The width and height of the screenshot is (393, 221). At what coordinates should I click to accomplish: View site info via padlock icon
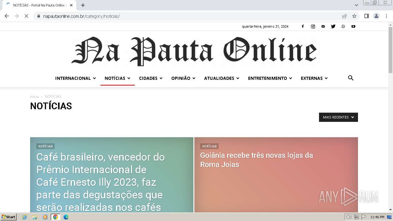[x=39, y=16]
